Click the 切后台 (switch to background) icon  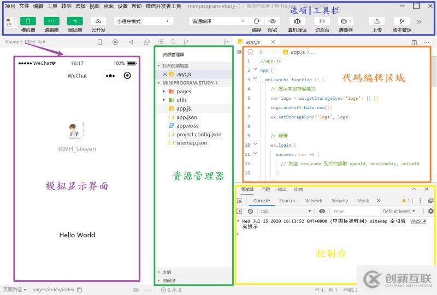322,21
